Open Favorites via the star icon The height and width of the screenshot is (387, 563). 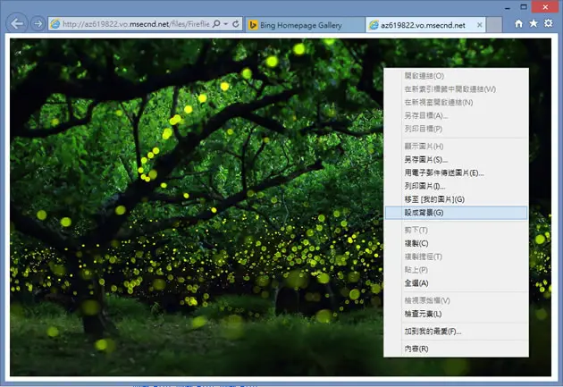coord(534,23)
